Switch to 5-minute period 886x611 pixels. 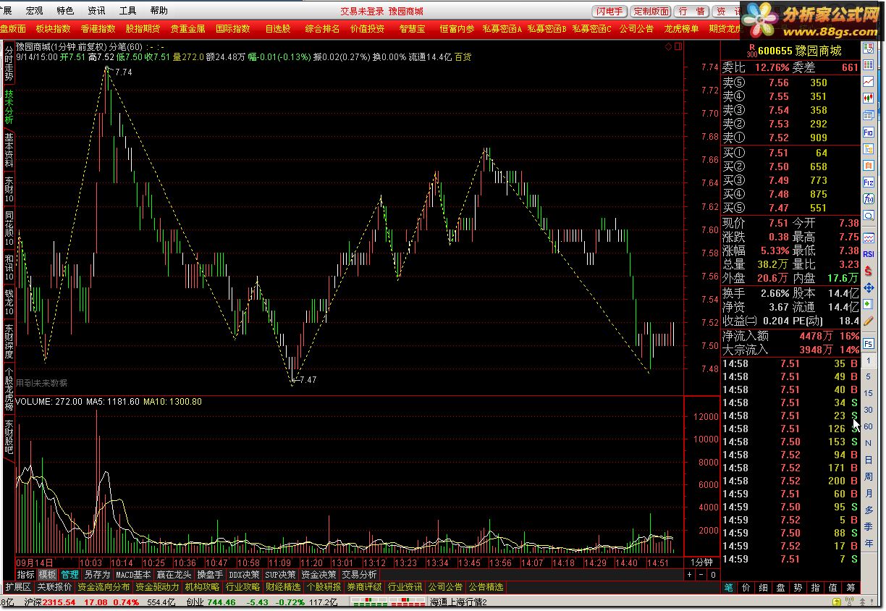[x=869, y=377]
